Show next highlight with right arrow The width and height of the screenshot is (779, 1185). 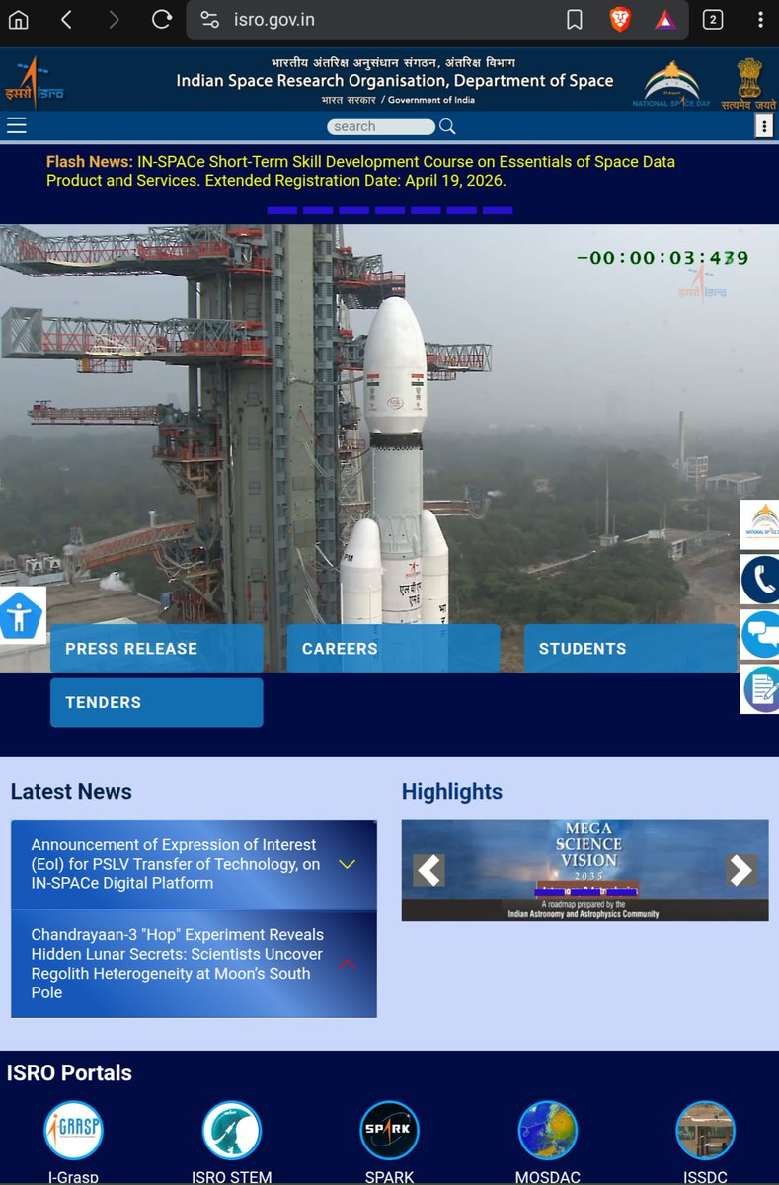click(x=741, y=870)
